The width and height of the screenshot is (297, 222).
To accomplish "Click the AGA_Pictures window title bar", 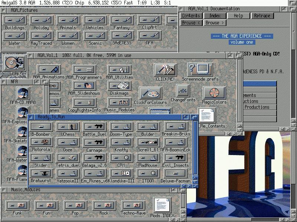I will 92,10.
